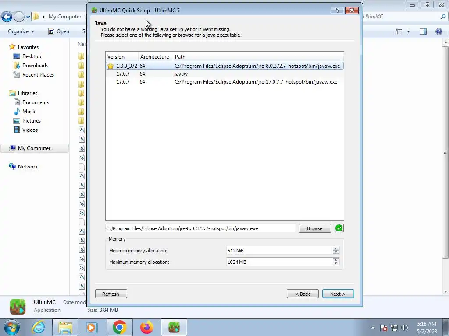
Task: Click the green Java check status icon
Action: [339, 228]
